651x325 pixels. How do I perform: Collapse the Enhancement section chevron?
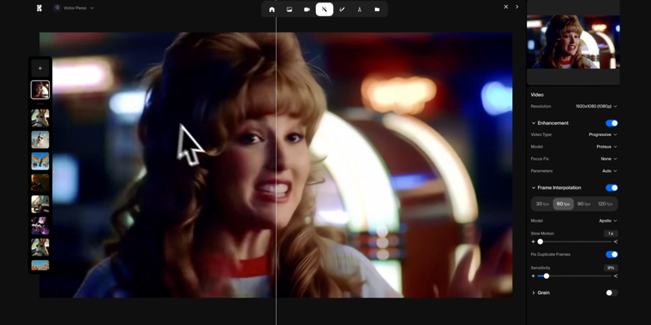pyautogui.click(x=534, y=123)
